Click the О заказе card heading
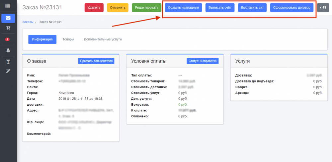The height and width of the screenshot is (162, 332). (37, 61)
